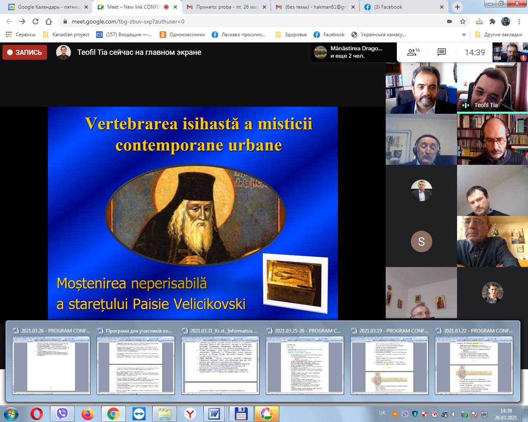This screenshot has width=528, height=422.
Task: Open the Facebook bookmark
Action: 329,35
